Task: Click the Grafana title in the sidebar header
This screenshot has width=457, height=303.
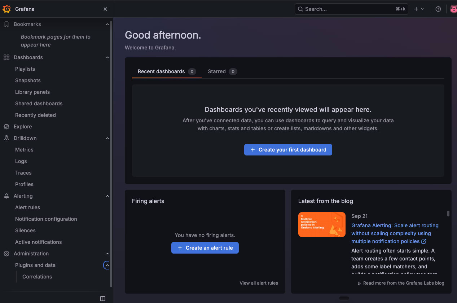Action: click(25, 9)
